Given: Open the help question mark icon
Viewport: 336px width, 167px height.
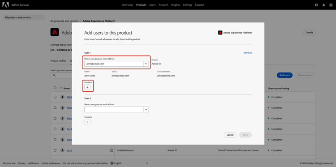Looking at the screenshot, I should coord(316,5).
